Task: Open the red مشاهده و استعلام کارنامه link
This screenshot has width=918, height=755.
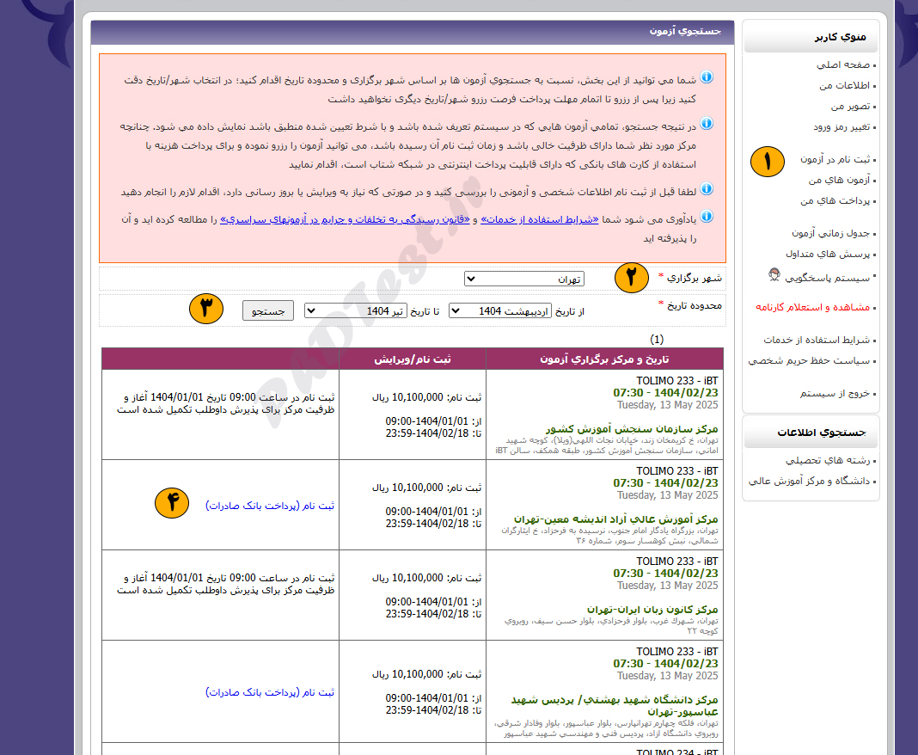Action: (812, 307)
